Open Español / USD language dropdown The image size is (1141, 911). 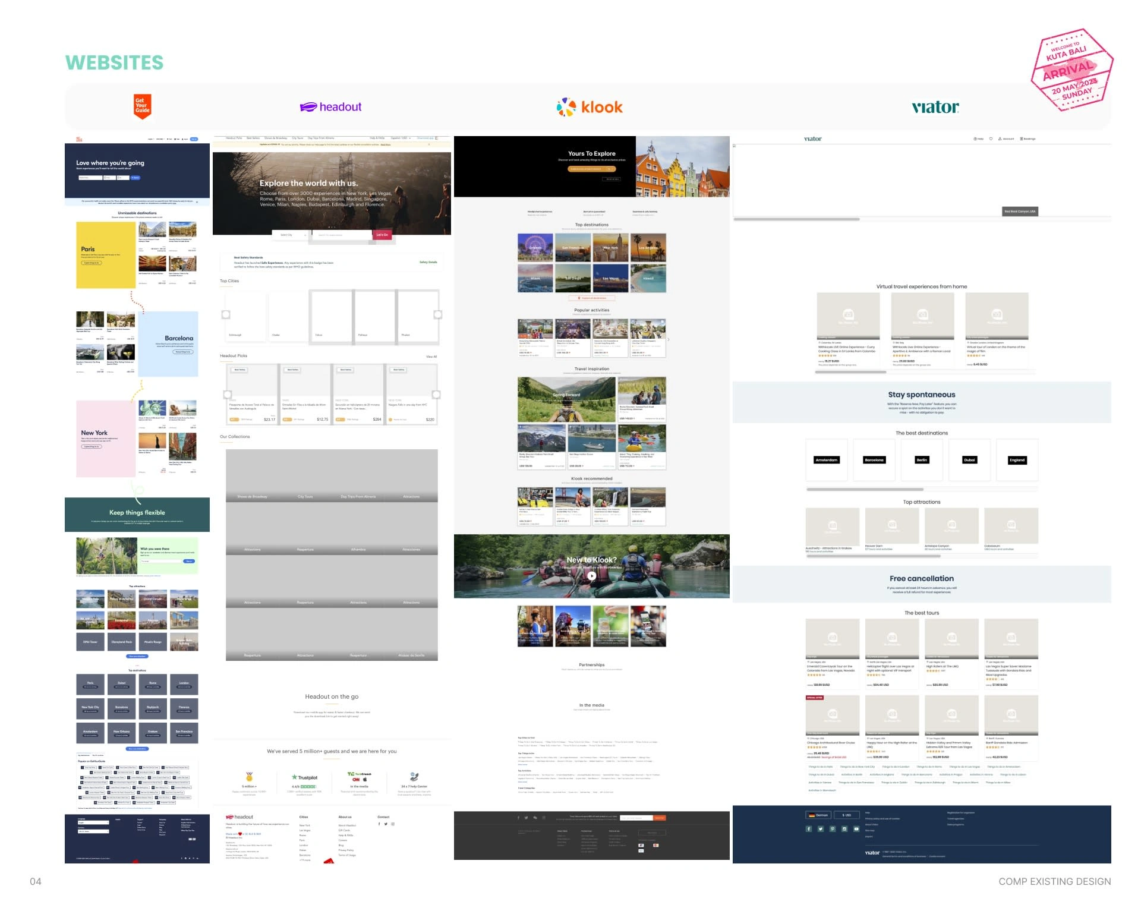401,138
